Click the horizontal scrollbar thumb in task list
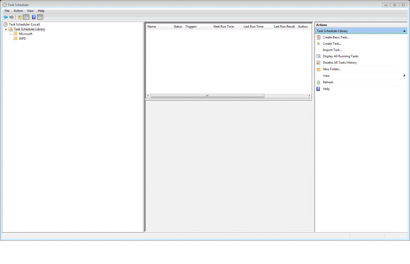410x264 pixels. [207, 96]
